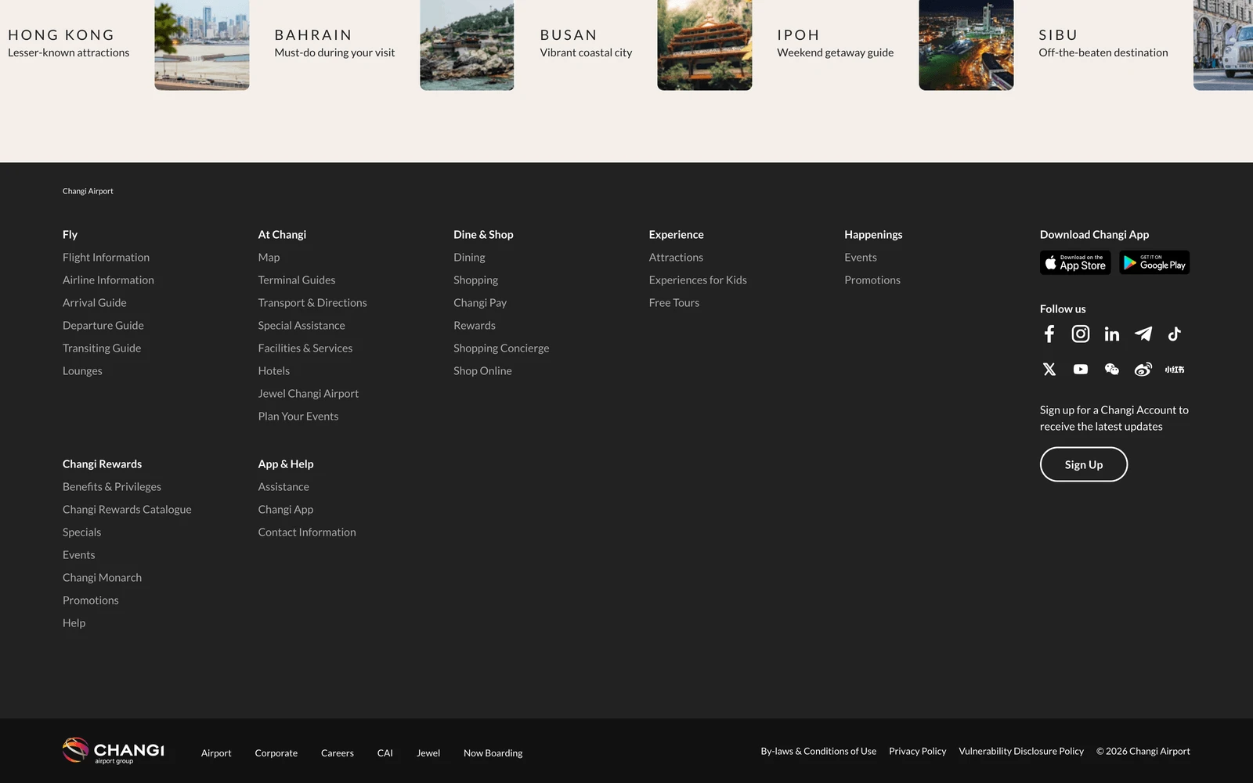Open Promotions under Happenings
This screenshot has height=783, width=1253.
tap(872, 280)
